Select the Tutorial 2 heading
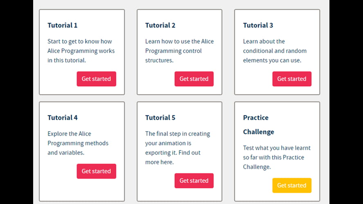The image size is (363, 204). [x=160, y=25]
